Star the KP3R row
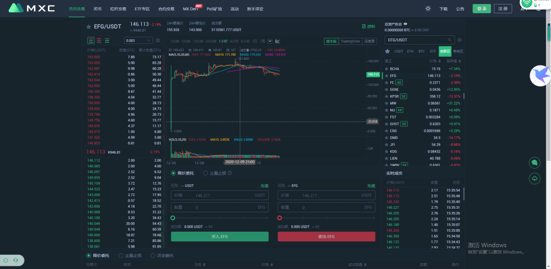Screen dimensions: 551x269 [387, 96]
